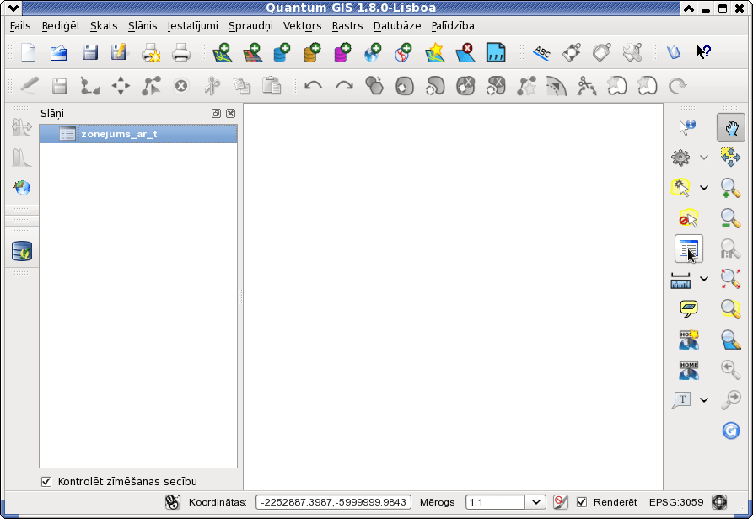Click the What's This help cursor icon

click(x=703, y=51)
